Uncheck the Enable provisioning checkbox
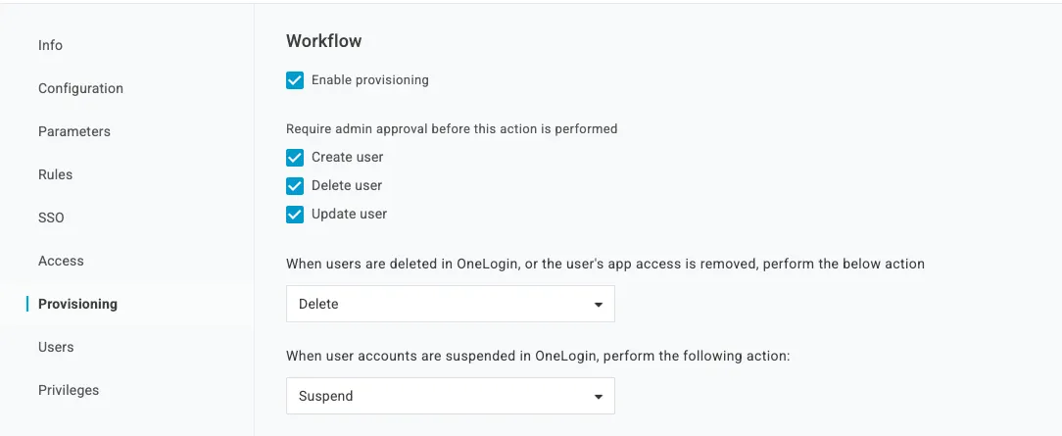This screenshot has width=1062, height=436. click(295, 80)
